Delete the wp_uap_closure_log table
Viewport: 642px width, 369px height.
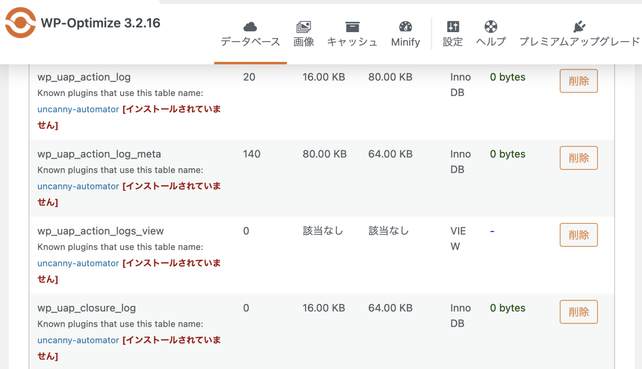coord(578,312)
